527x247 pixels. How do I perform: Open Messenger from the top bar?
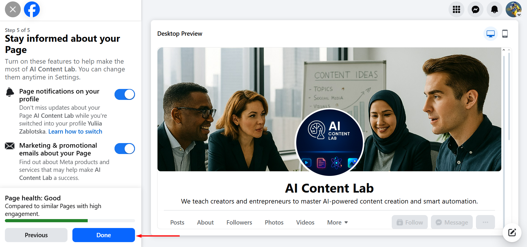tap(475, 9)
